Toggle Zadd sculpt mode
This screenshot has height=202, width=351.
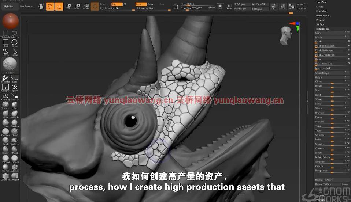point(141,4)
